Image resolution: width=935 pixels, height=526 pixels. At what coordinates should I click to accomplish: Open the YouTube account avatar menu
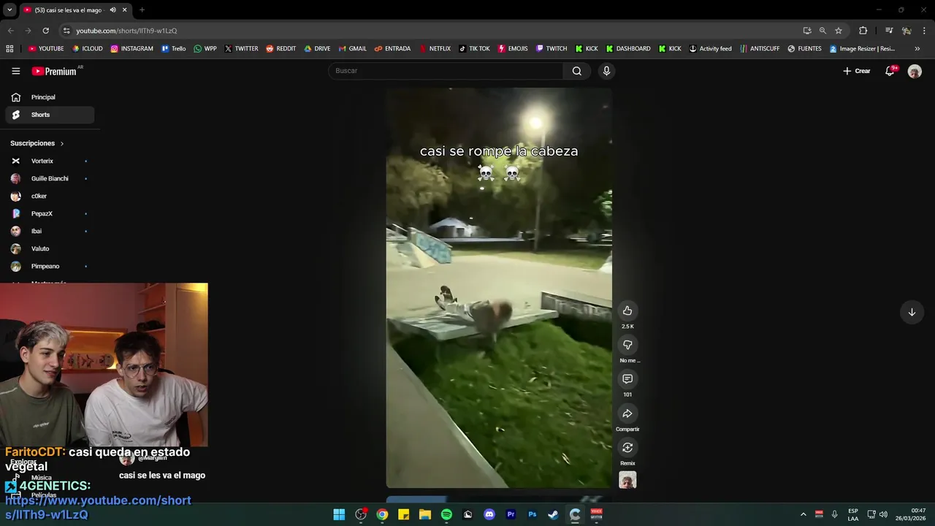tap(915, 71)
